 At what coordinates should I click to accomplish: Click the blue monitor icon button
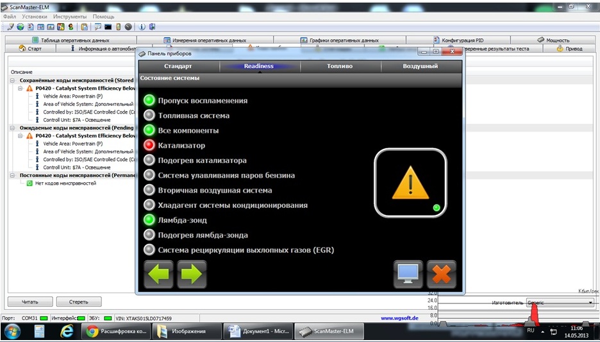[x=408, y=273]
